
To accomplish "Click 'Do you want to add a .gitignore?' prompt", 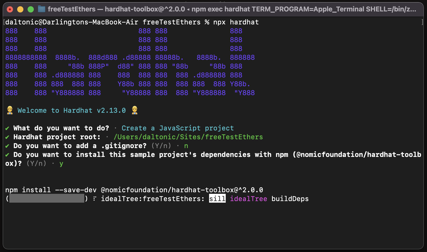I will [80, 146].
